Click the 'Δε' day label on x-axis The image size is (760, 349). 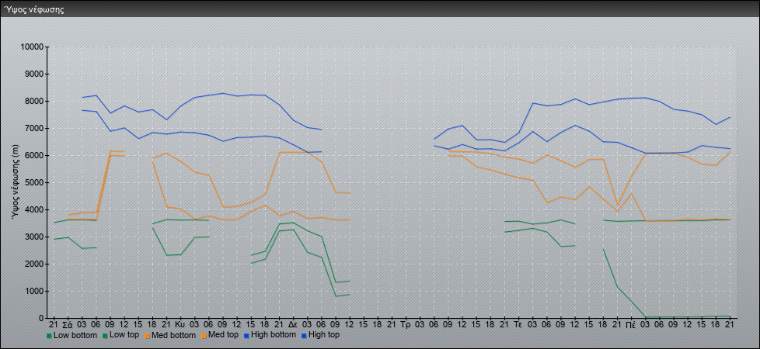pos(292,324)
